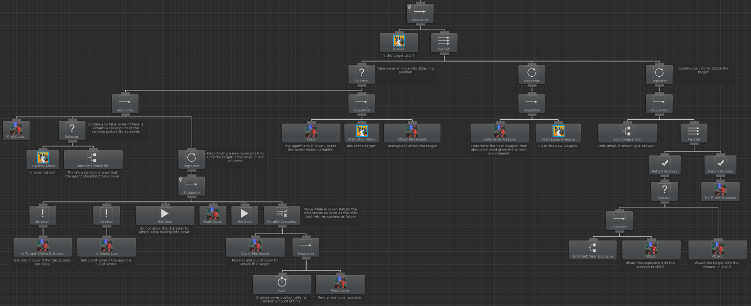Select the root Sequence node at top
751x306 pixels.
pyautogui.click(x=420, y=13)
